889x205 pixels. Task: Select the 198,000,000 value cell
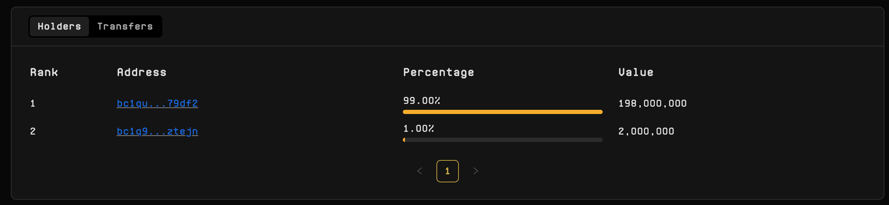(x=652, y=104)
